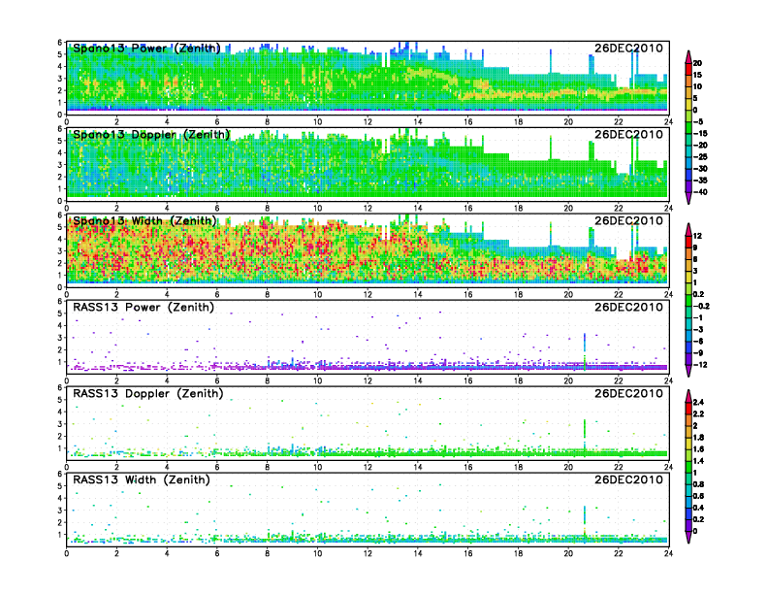
Task: Click the 26DEC2010 date on RASS13 Width plot
Action: 628,480
